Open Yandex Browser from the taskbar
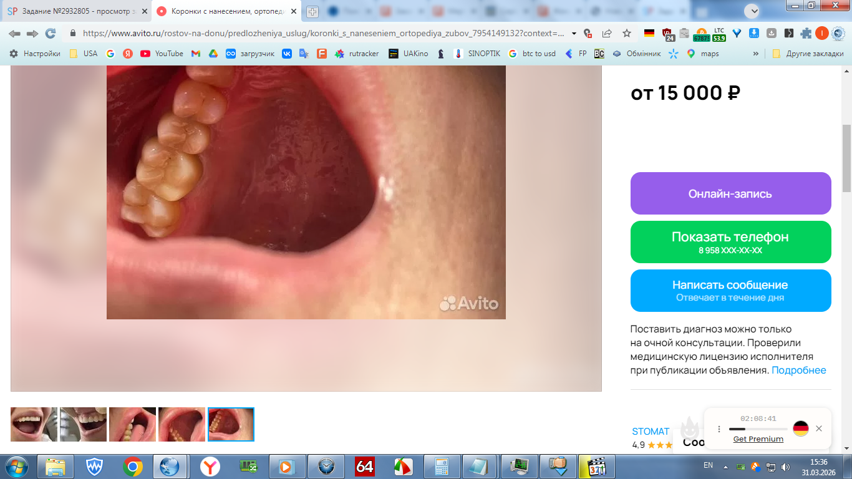 [x=210, y=467]
